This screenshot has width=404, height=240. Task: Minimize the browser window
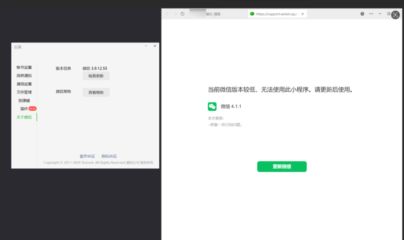(x=380, y=14)
